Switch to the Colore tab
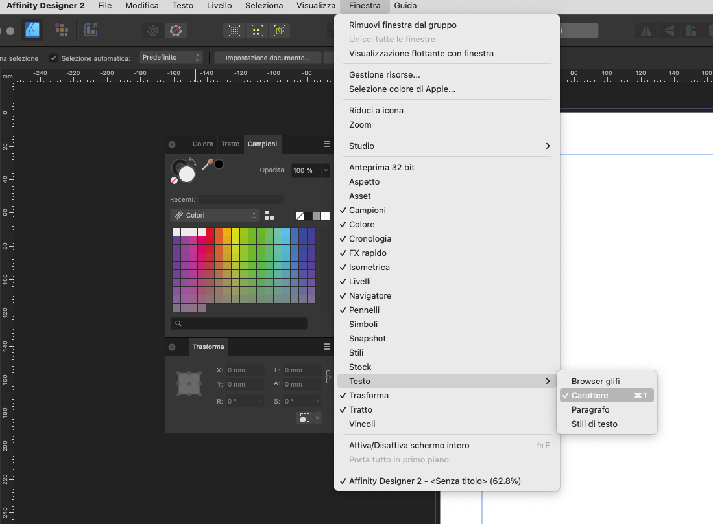713x524 pixels. (202, 144)
